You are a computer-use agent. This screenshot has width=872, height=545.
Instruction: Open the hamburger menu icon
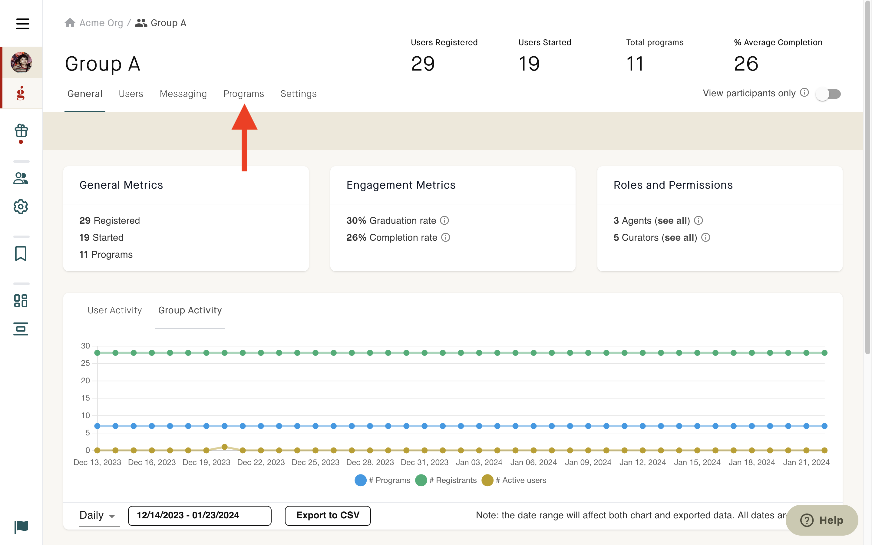coord(22,24)
